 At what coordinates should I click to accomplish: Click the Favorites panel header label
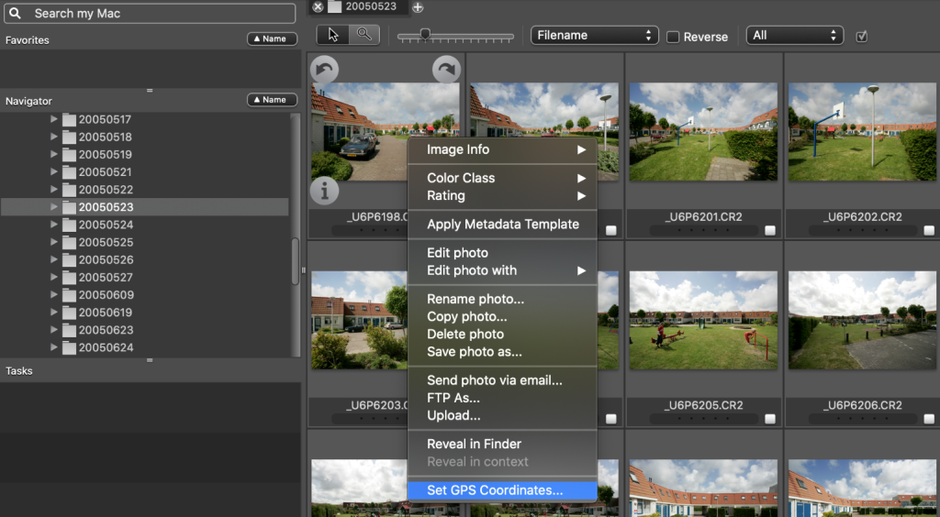coord(27,40)
